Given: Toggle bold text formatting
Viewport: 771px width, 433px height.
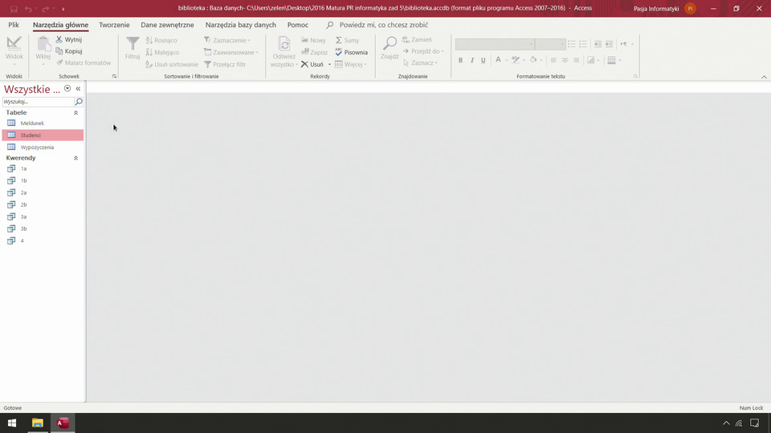Looking at the screenshot, I should (460, 60).
